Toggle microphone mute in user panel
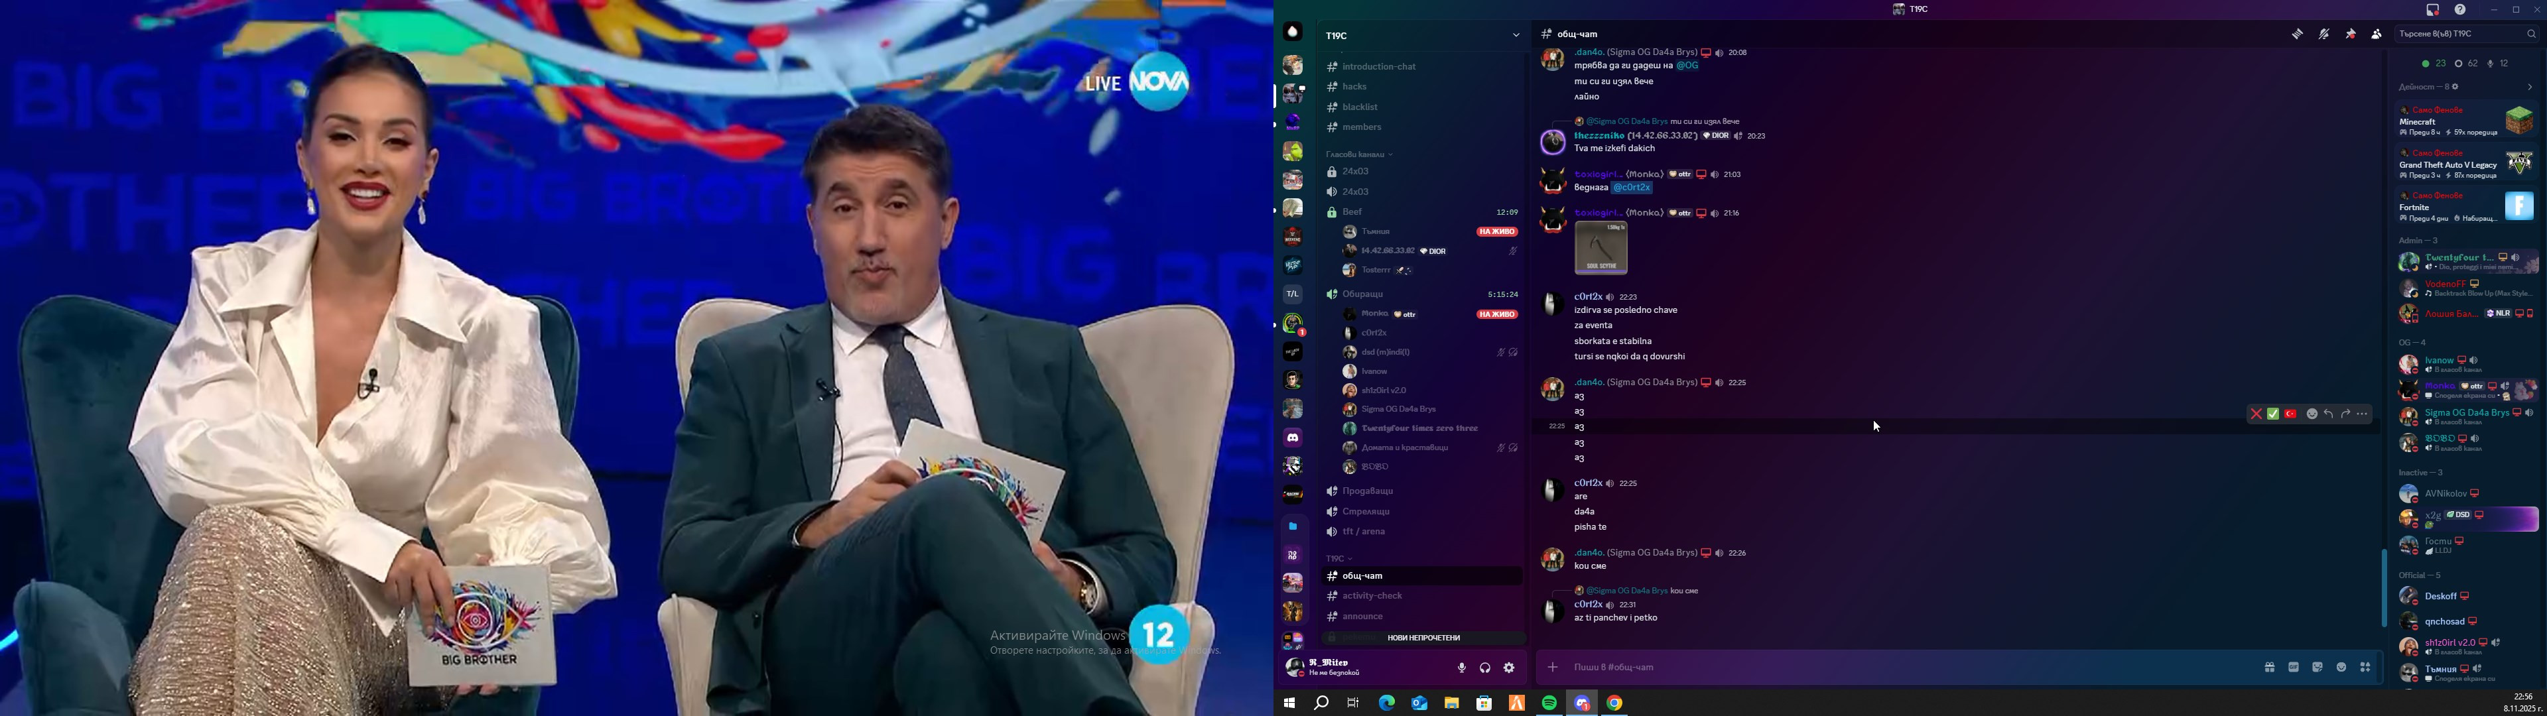 pyautogui.click(x=1461, y=668)
